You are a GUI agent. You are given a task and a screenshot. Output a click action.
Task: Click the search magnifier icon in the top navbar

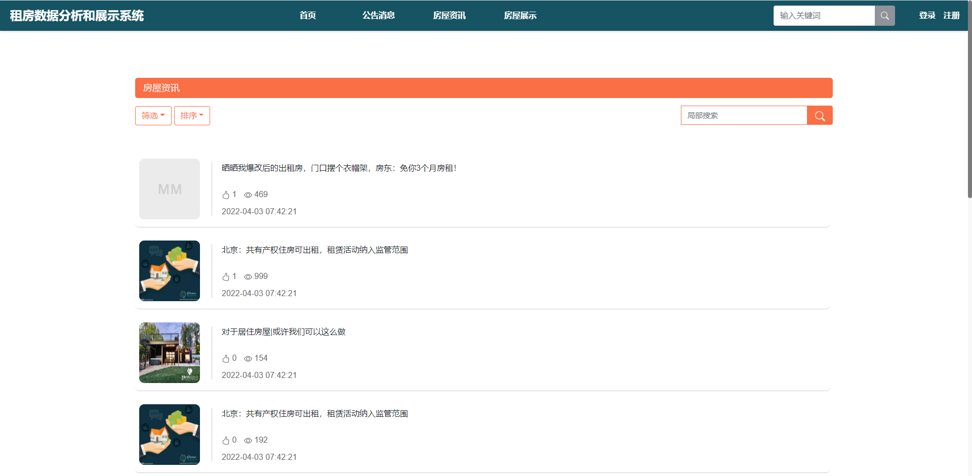click(884, 15)
